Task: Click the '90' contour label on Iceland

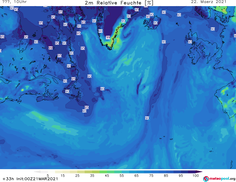Action: point(156,23)
